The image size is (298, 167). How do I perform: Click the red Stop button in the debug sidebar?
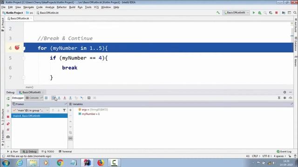click(x=8, y=117)
